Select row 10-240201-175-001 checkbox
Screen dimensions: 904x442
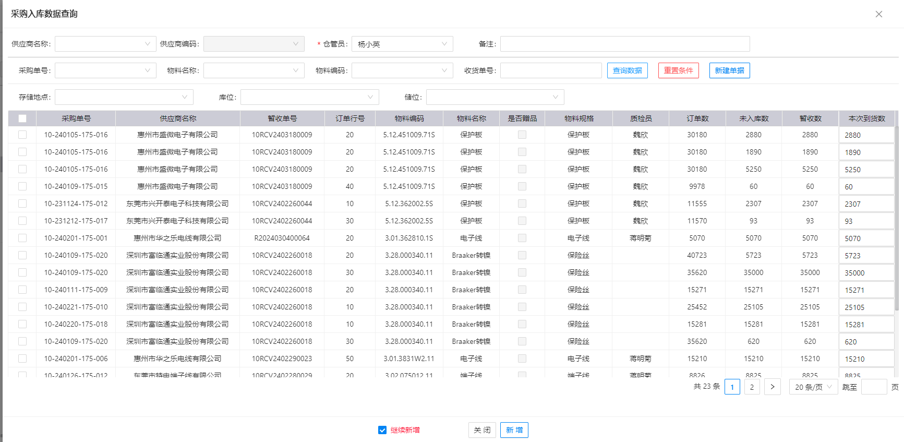[22, 238]
